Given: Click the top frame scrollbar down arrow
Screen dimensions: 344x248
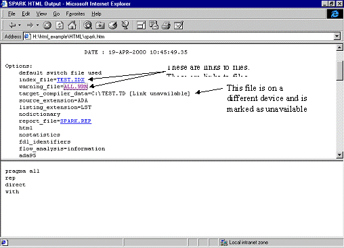Looking at the screenshot, I should (x=339, y=155).
